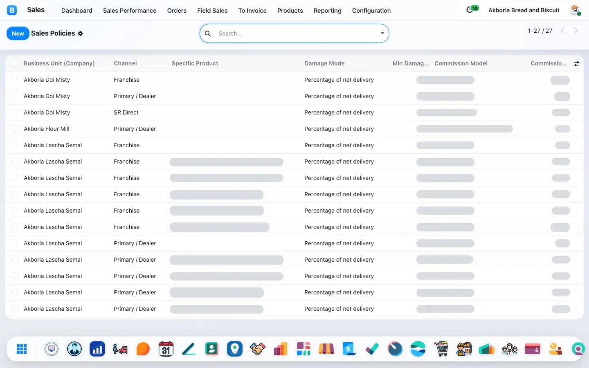This screenshot has height=368, width=589.
Task: Open the Reporting menu
Action: (x=327, y=11)
